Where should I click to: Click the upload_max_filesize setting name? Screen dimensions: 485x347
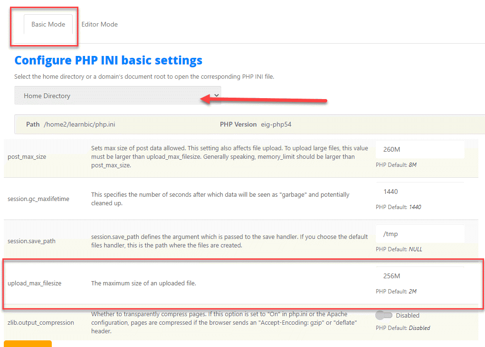click(x=34, y=283)
